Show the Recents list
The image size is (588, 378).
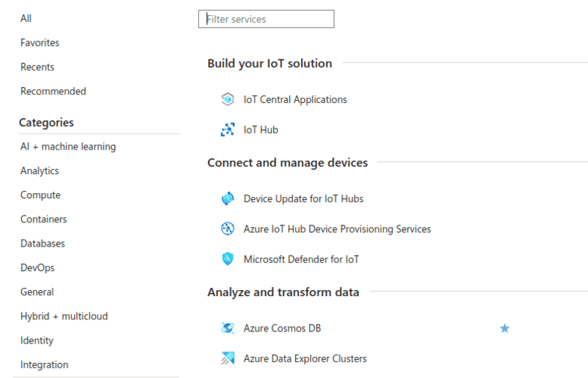coord(37,67)
